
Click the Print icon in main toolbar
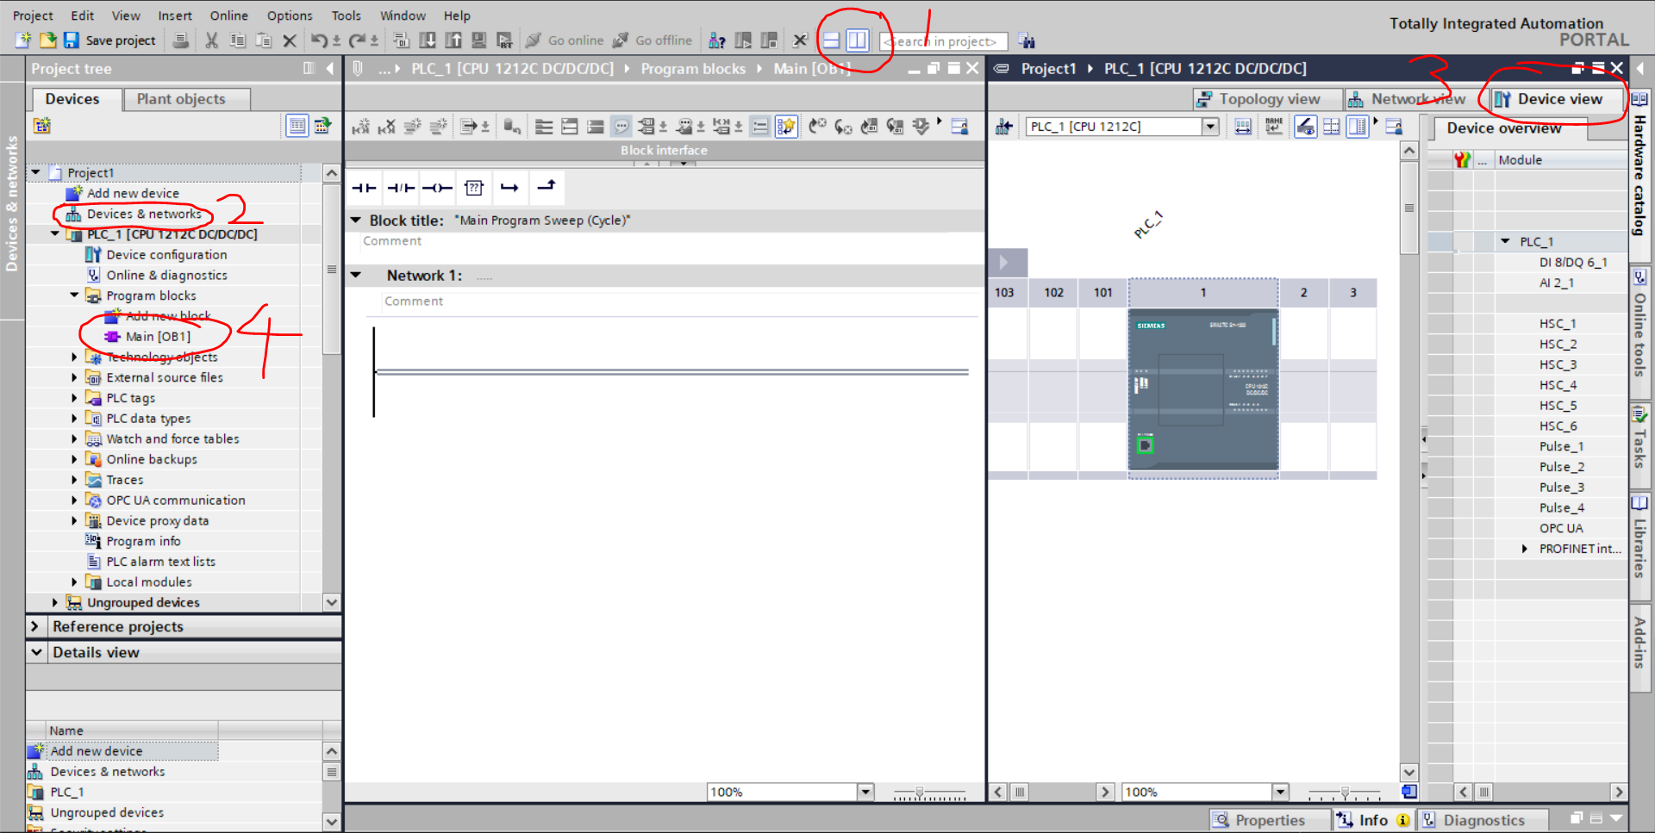click(181, 40)
